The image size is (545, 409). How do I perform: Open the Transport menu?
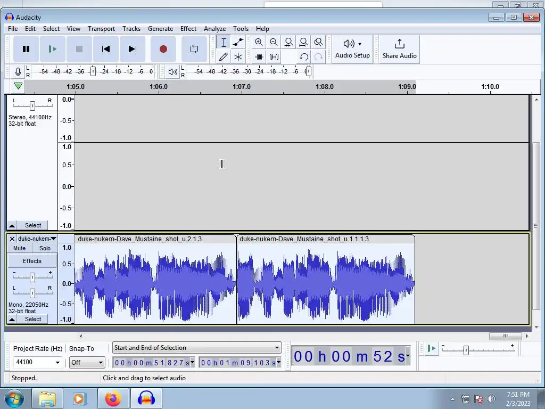[x=101, y=29]
